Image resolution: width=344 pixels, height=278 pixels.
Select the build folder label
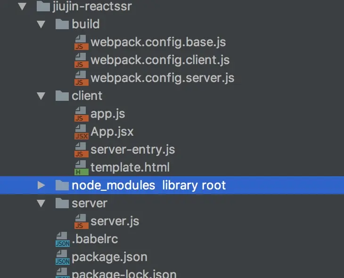pyautogui.click(x=86, y=24)
